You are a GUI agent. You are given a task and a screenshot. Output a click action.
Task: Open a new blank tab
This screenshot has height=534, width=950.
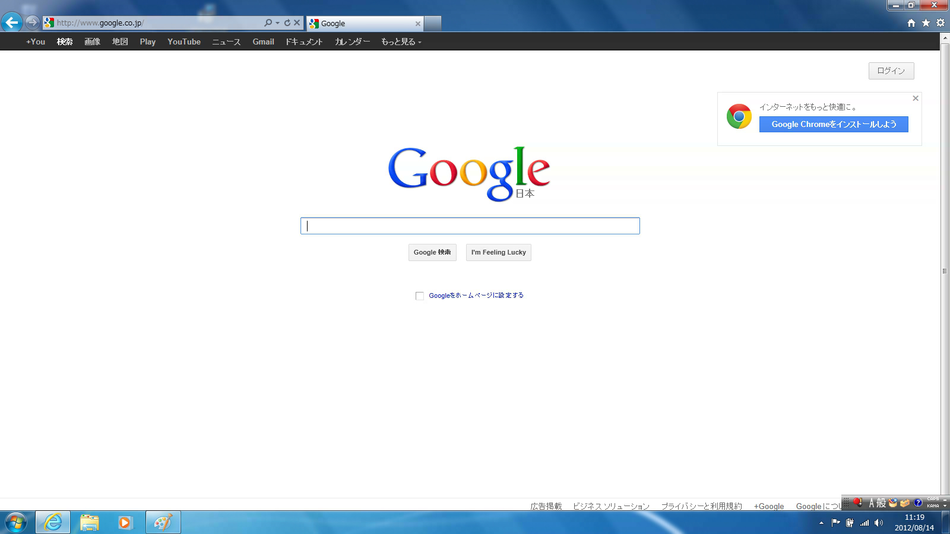tap(433, 23)
